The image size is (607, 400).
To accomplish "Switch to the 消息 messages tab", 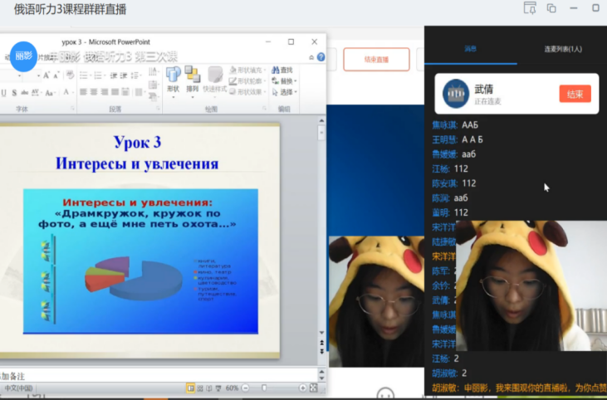I will (470, 49).
